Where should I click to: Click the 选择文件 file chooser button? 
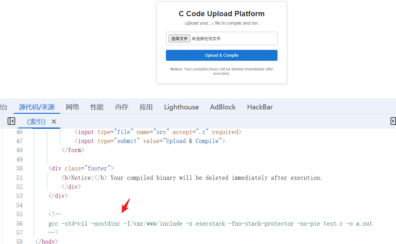pyautogui.click(x=179, y=39)
